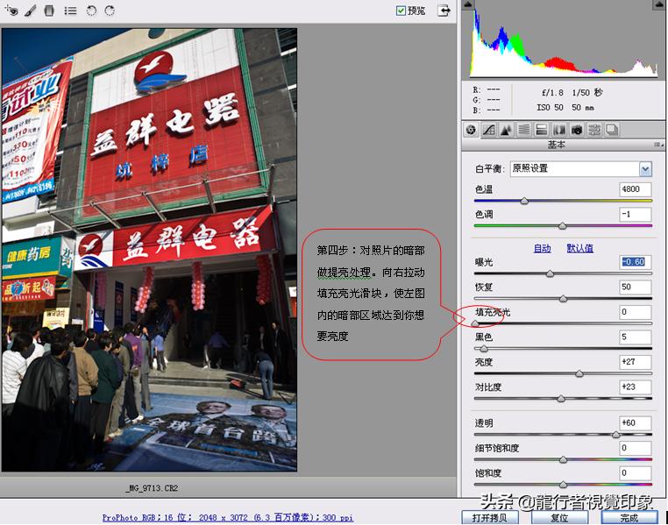Viewport: 668px width, 525px height.
Task: Click the 打开拷贝 button
Action: point(490,518)
